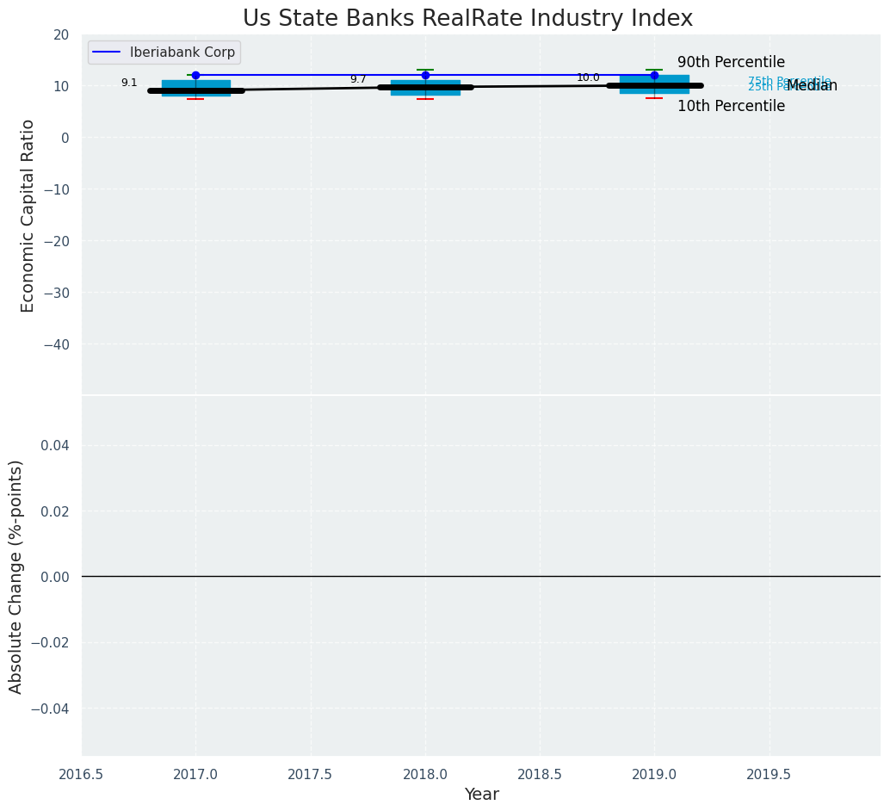Click the 2018.5 x-axis tick label
The image size is (890, 811).
click(x=540, y=774)
